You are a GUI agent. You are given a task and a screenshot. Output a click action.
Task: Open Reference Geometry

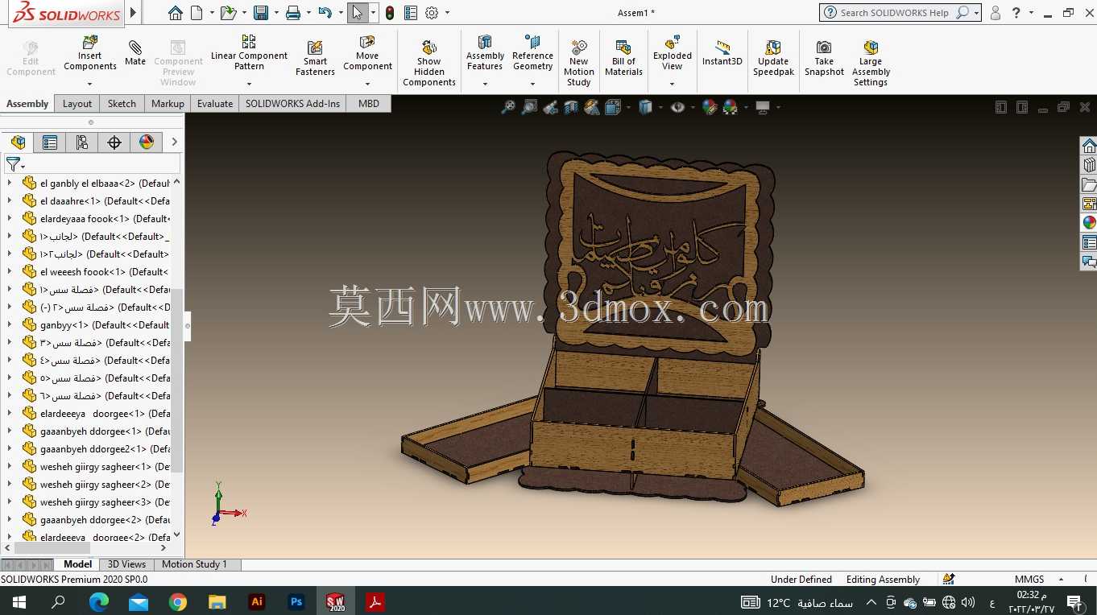click(532, 52)
